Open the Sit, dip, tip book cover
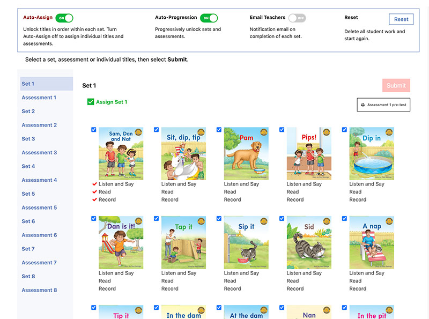 [183, 154]
